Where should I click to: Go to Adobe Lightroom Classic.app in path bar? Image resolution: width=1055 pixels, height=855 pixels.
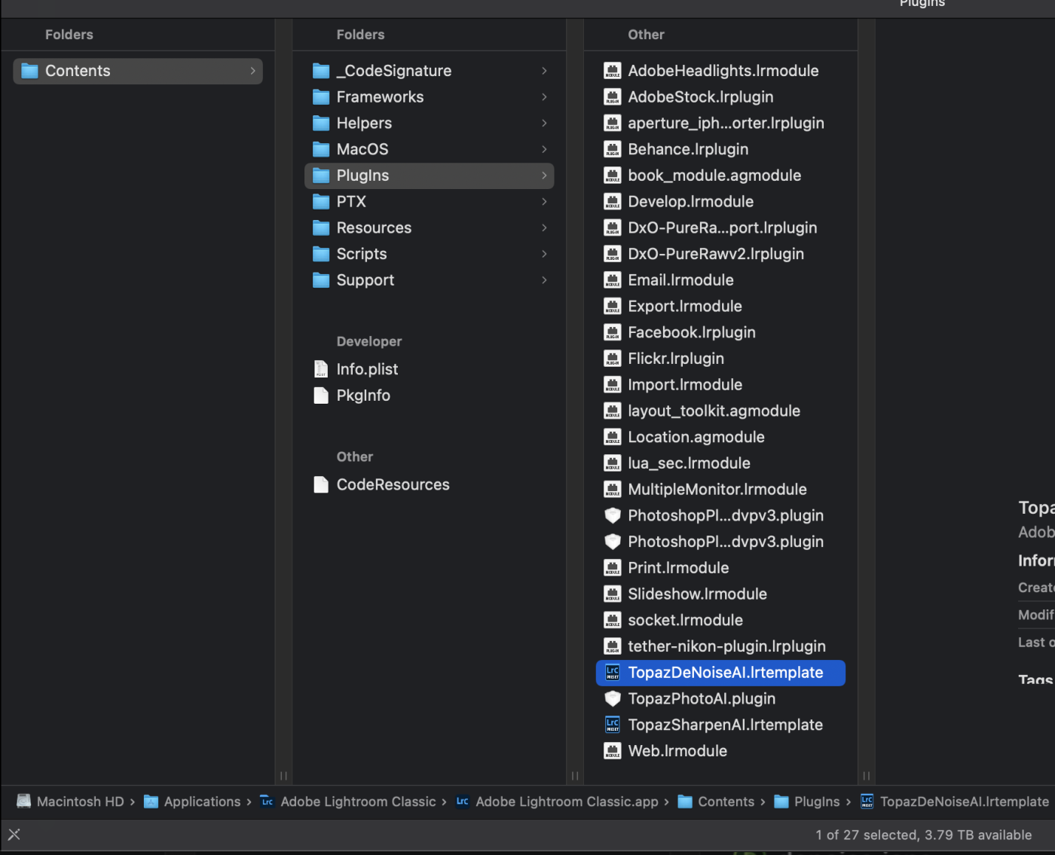pos(557,802)
